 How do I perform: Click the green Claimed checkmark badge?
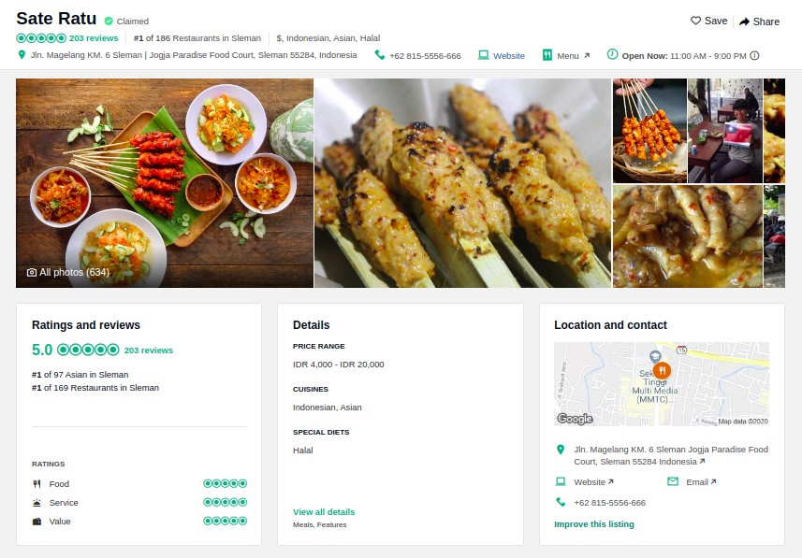[109, 21]
